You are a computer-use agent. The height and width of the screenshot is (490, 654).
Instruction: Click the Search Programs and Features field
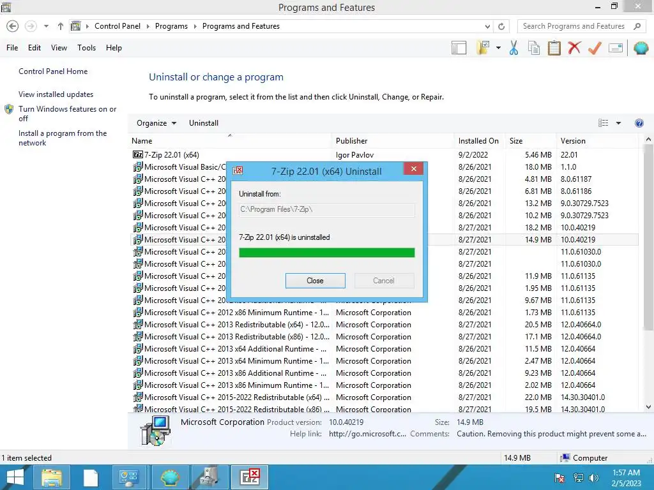(x=574, y=26)
